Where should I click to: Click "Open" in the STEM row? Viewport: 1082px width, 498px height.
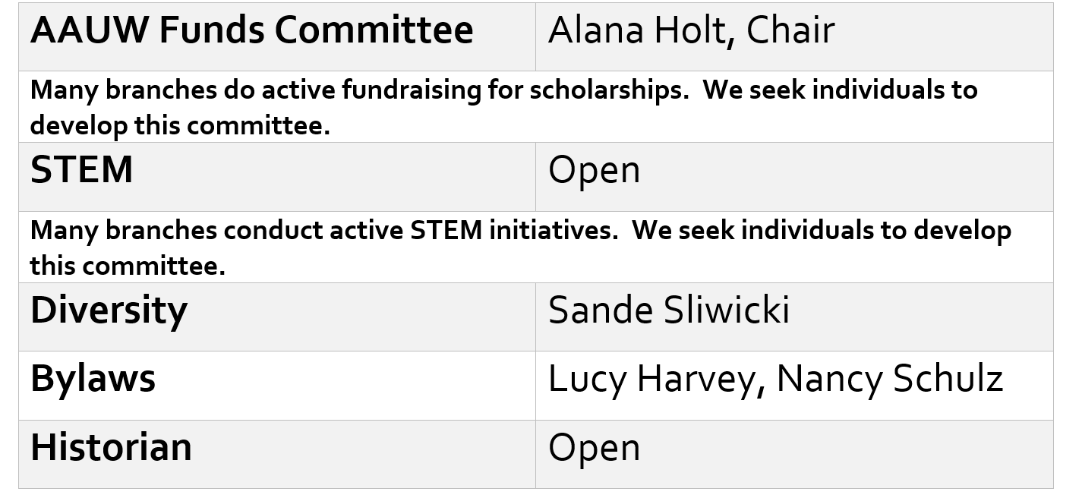(x=594, y=171)
